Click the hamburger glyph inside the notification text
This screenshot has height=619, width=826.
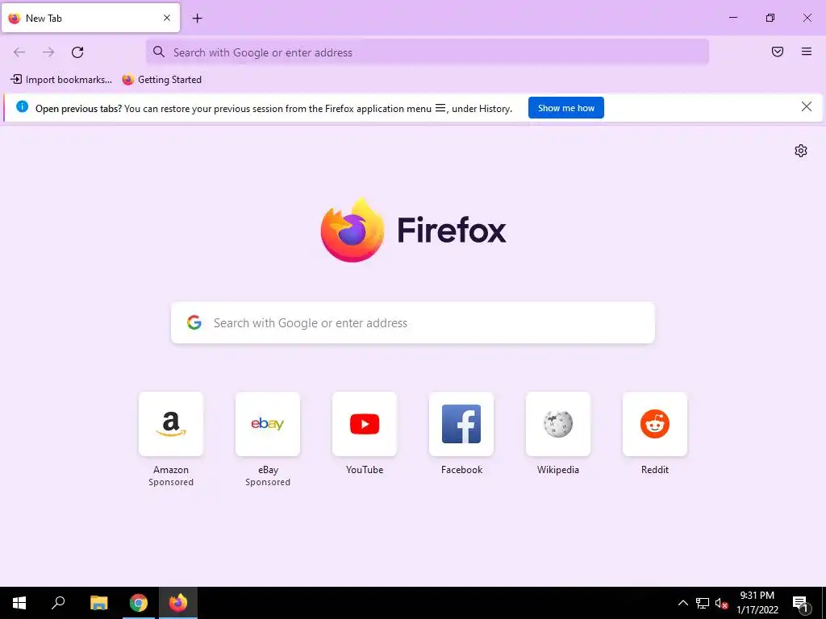click(x=440, y=108)
